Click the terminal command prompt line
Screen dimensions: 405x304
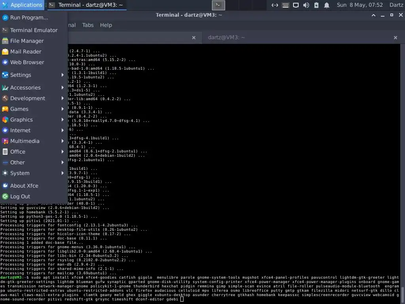coord(200,288)
